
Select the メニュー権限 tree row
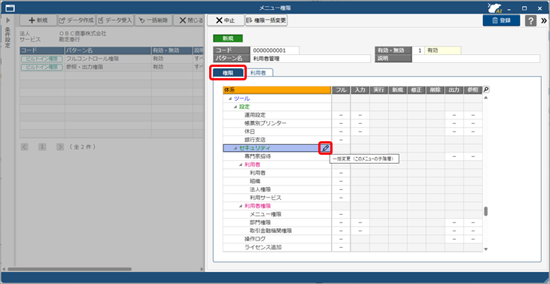click(x=277, y=214)
